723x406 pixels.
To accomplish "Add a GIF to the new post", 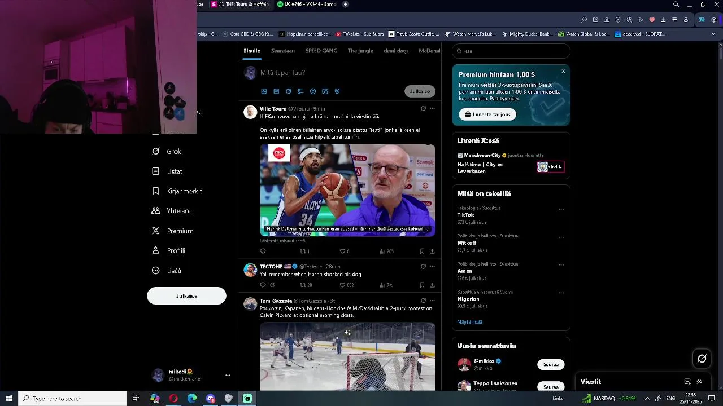I will pyautogui.click(x=276, y=91).
